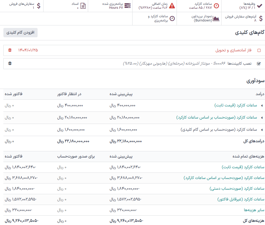Open cost link ساعات کارکرد (غیرقابل فاکتور)
The width and height of the screenshot is (265, 225).
pos(241,199)
